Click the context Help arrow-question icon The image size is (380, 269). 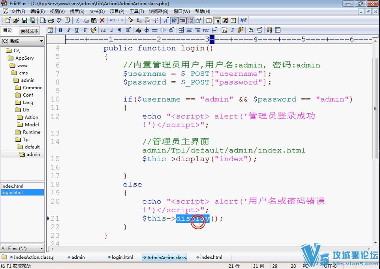(243, 21)
